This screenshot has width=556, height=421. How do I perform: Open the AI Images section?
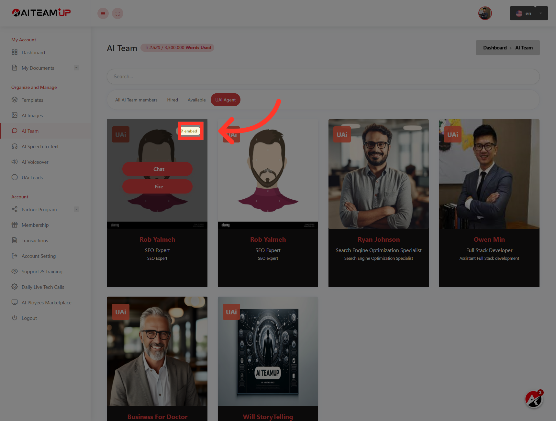pos(32,115)
